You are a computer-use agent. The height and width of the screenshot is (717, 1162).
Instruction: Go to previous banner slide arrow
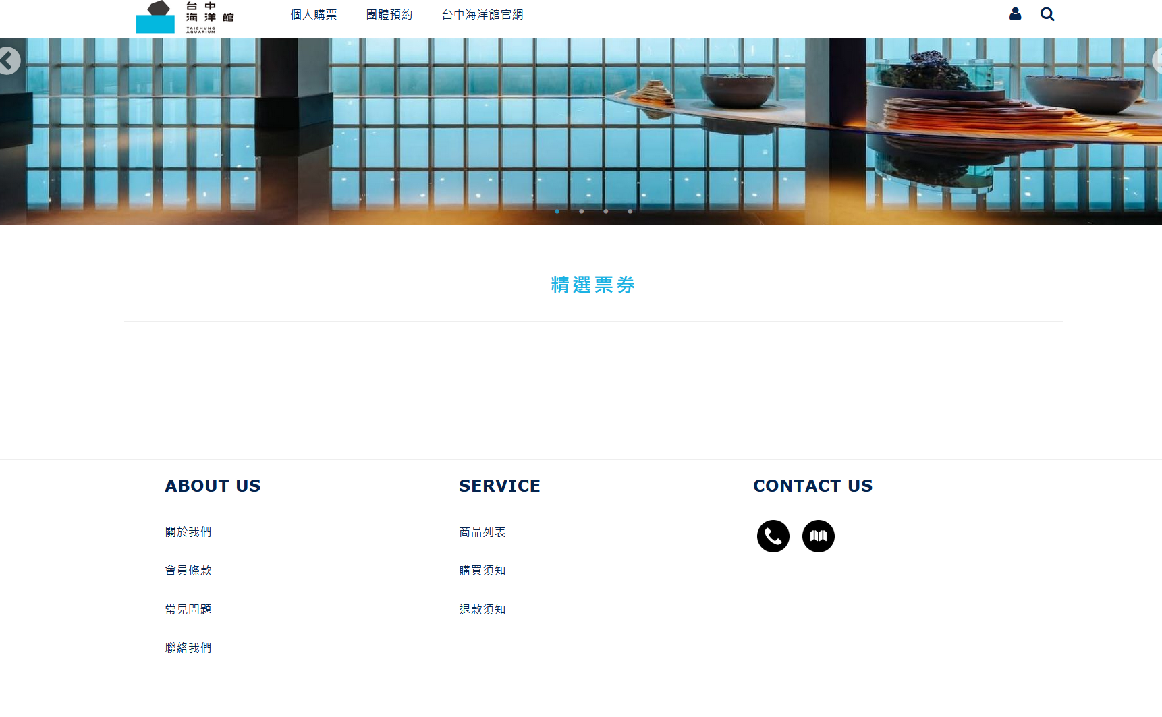(8, 61)
